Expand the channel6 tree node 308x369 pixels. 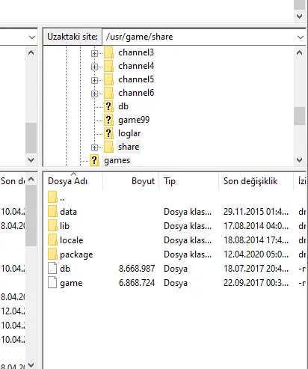(x=94, y=94)
